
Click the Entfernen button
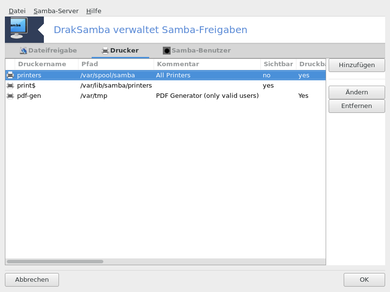357,106
